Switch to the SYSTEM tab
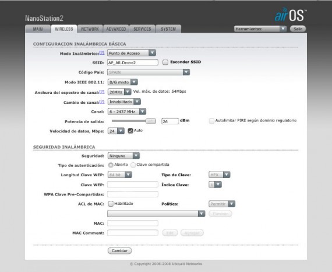Image resolution: width=332 pixels, height=272 pixels. coord(168,29)
